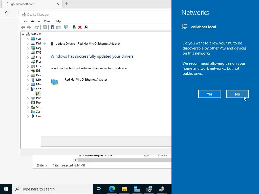Click the wizard back arrow in Update Drivers
This screenshot has width=259, height=194.
(x=45, y=43)
